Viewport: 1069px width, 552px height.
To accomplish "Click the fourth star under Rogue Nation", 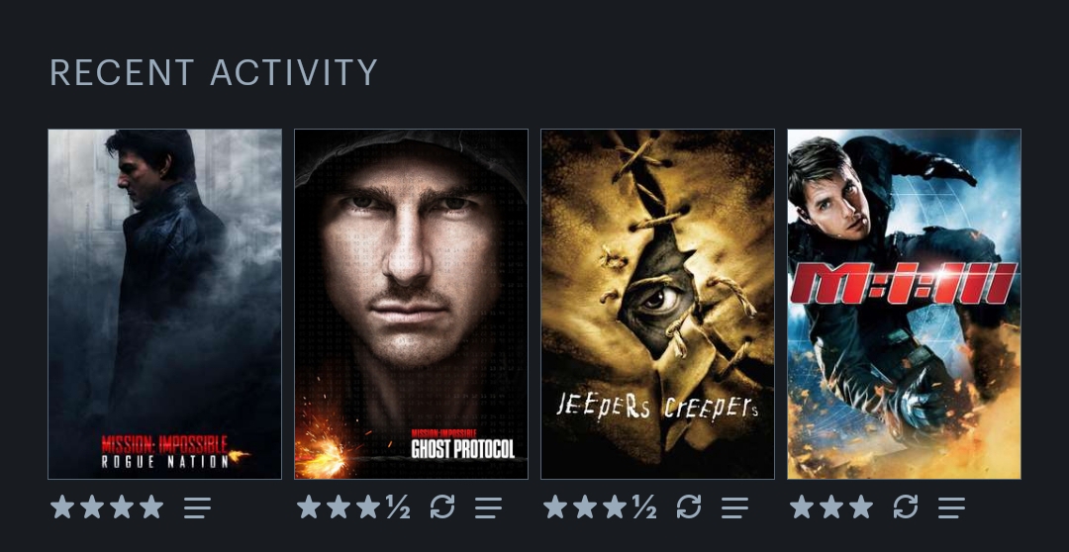I will point(151,506).
